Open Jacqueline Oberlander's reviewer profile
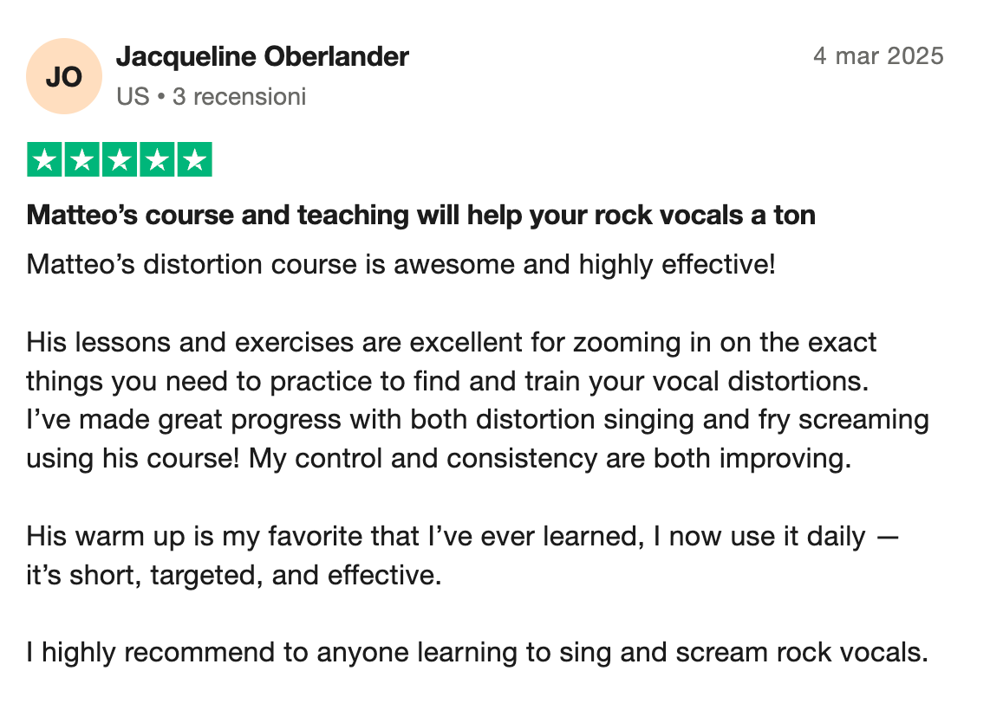Screen dimensions: 990x703 (x=262, y=57)
